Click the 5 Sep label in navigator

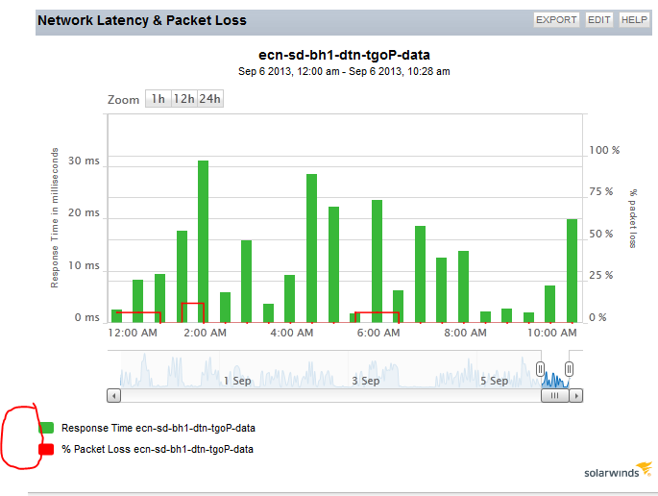click(494, 381)
